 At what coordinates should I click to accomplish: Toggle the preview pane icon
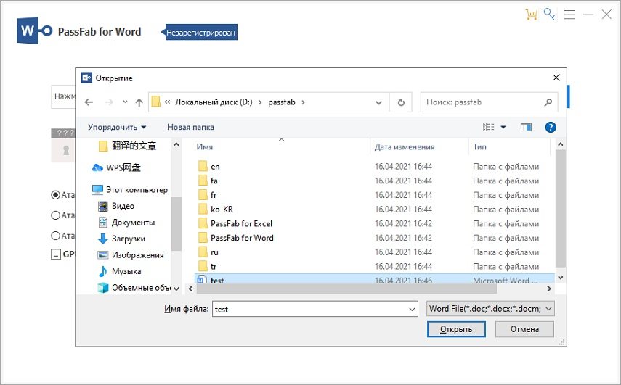pos(527,127)
